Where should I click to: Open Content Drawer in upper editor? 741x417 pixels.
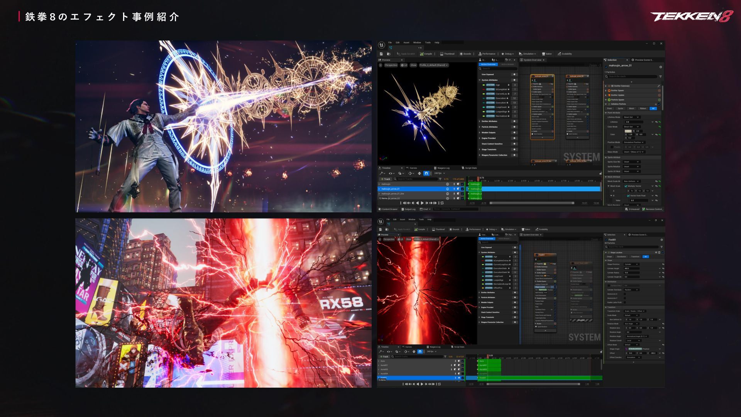[388, 209]
